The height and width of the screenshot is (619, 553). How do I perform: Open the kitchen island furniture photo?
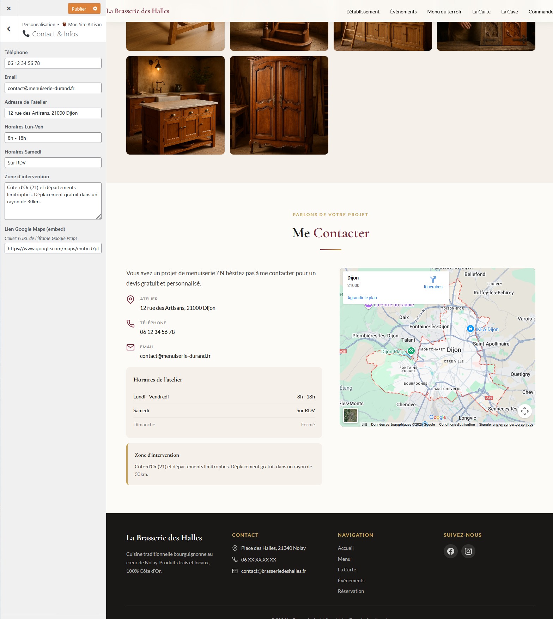pyautogui.click(x=175, y=105)
